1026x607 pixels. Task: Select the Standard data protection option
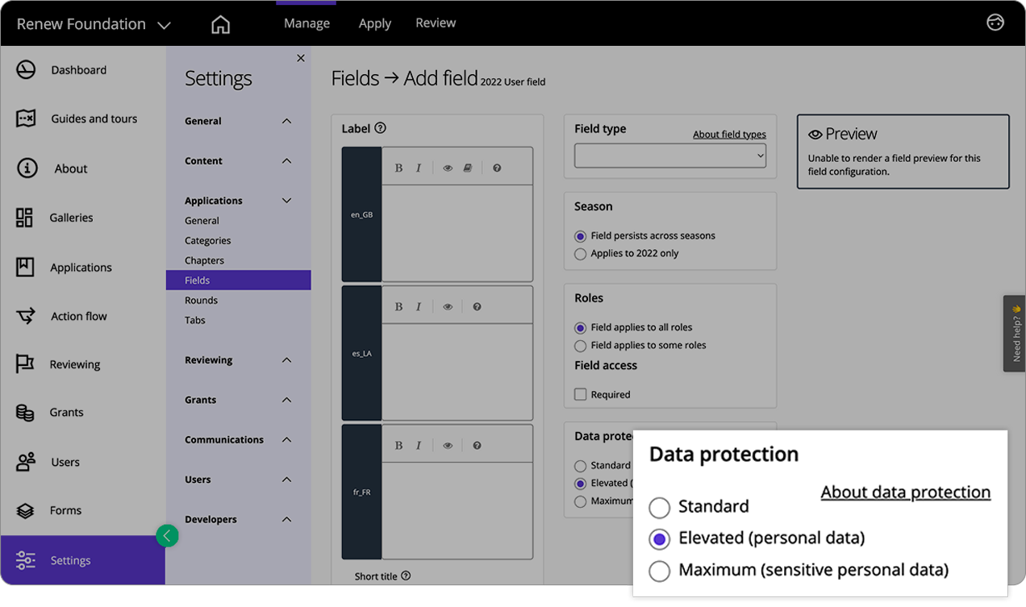(x=659, y=507)
